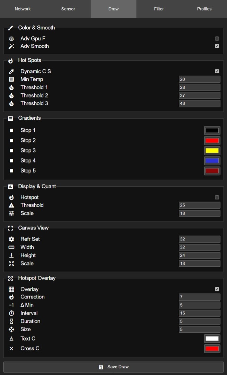Open the Stop 3 yellow color swatch
The width and height of the screenshot is (227, 375).
(x=212, y=151)
